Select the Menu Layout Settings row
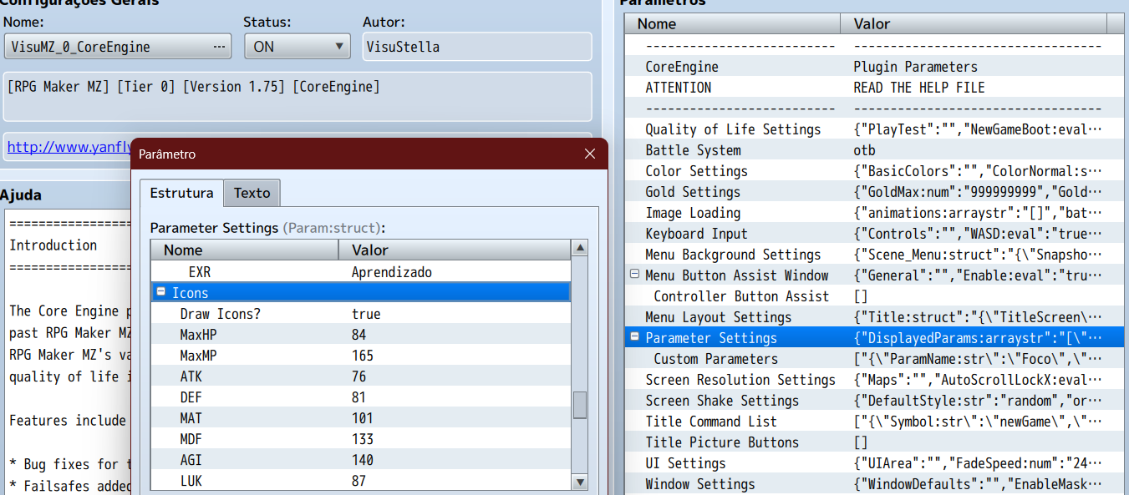Viewport: 1129px width, 495px height. pyautogui.click(x=874, y=317)
